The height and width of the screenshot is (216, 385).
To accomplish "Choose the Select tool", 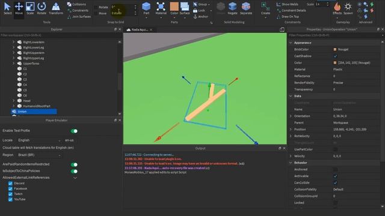I will [x=7, y=8].
